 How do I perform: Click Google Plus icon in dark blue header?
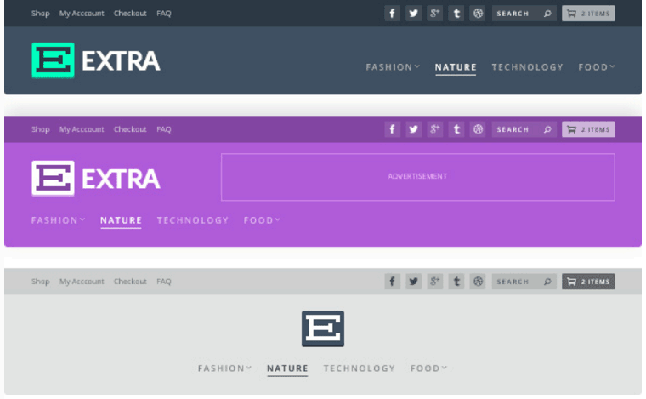(x=434, y=14)
